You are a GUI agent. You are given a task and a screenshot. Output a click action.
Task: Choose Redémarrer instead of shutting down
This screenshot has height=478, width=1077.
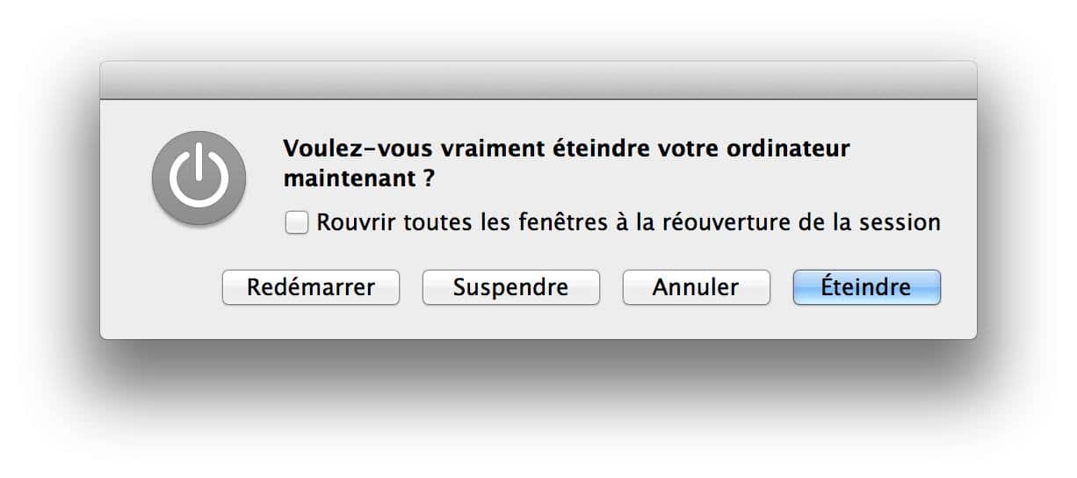(311, 287)
